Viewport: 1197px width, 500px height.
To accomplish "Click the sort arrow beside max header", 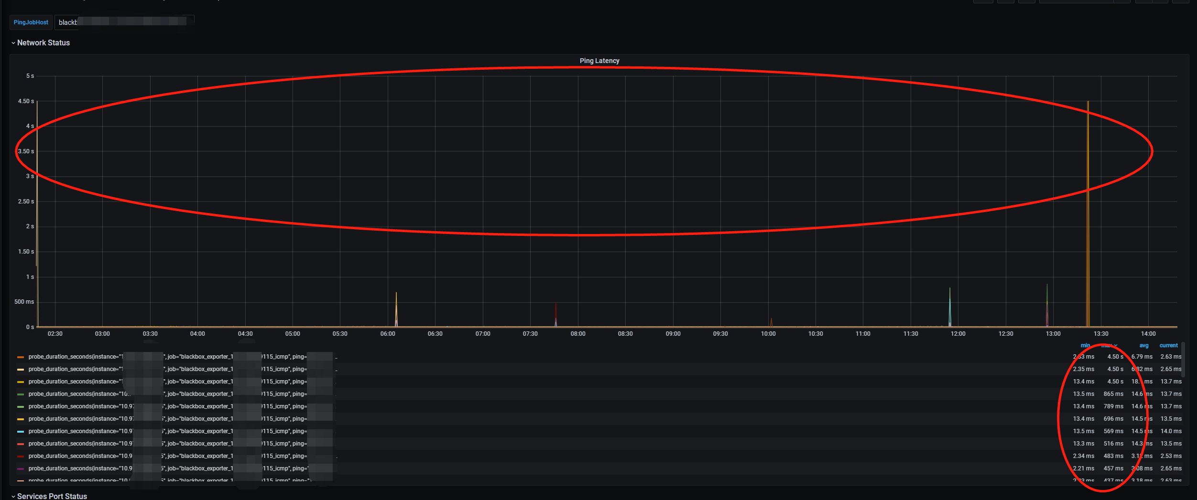I will click(x=1116, y=345).
